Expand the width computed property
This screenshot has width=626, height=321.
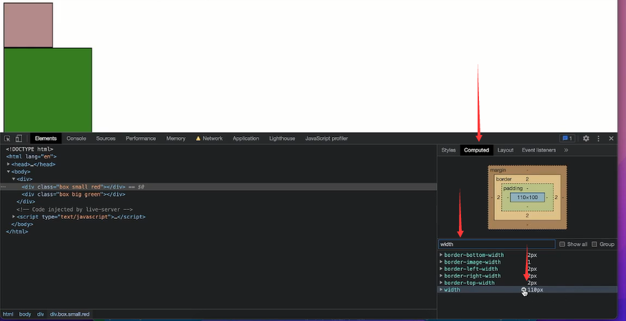tap(441, 289)
